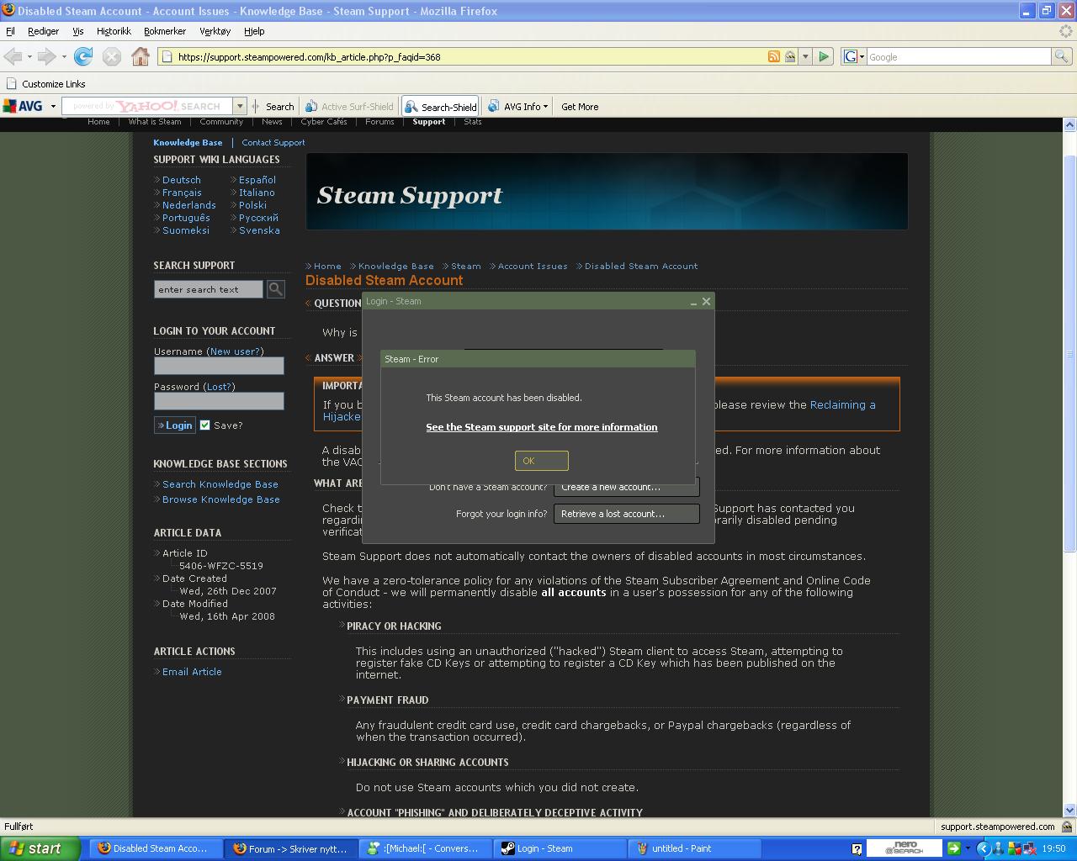Click the support search text field
Screen dimensions: 1077x861
tap(208, 289)
